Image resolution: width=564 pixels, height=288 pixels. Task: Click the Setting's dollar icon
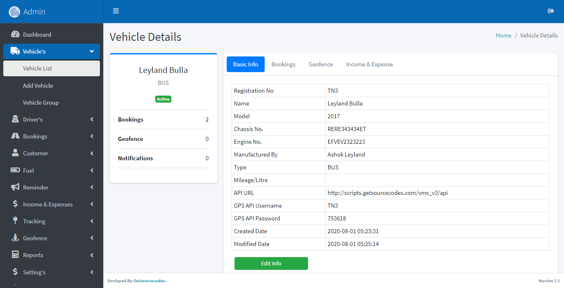(15, 272)
